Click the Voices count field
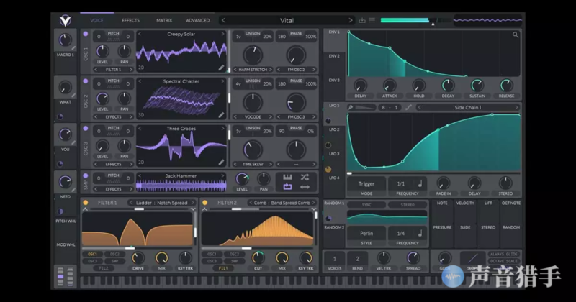 pos(334,259)
